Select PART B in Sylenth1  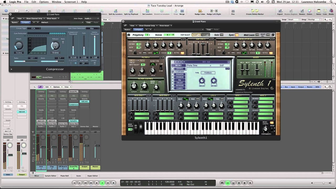[x=206, y=35]
